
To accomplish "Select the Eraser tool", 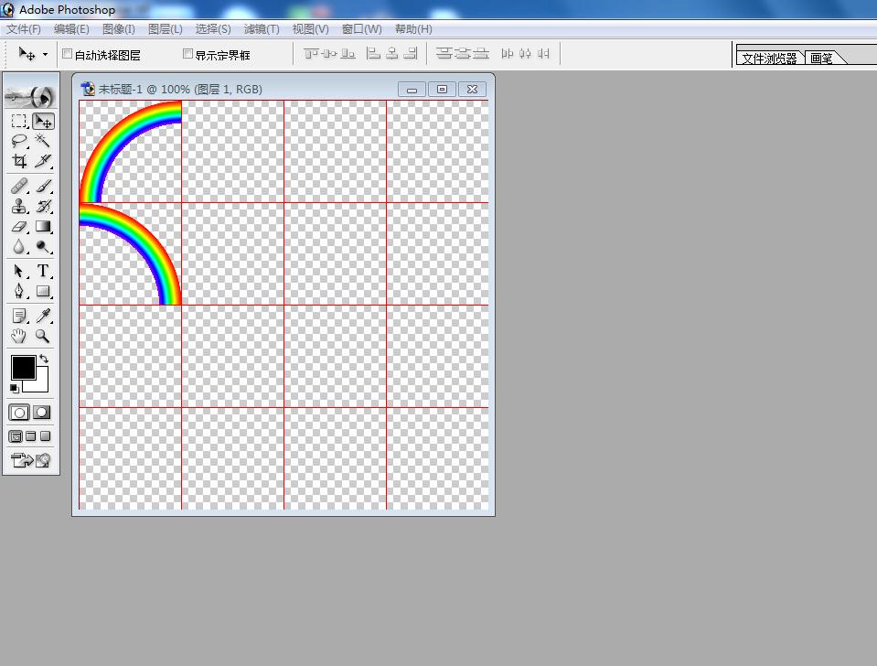I will [x=19, y=227].
